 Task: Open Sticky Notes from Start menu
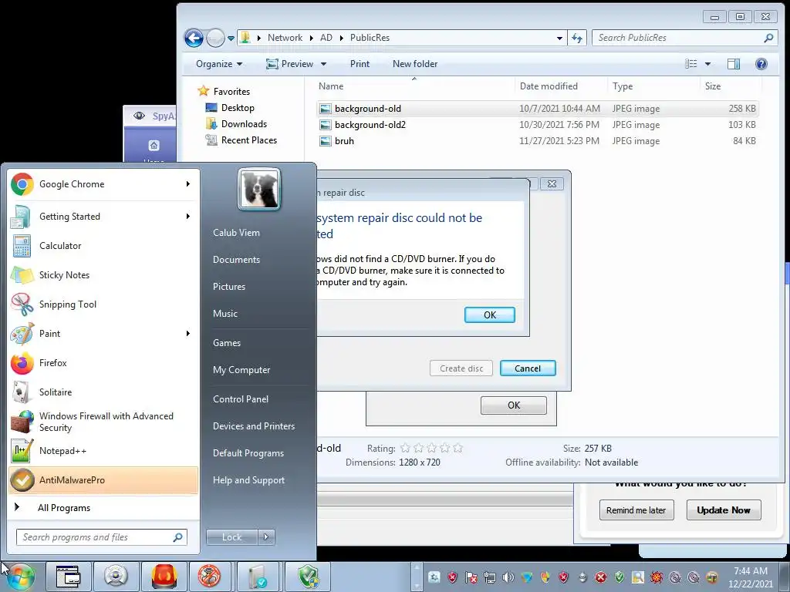click(103, 275)
